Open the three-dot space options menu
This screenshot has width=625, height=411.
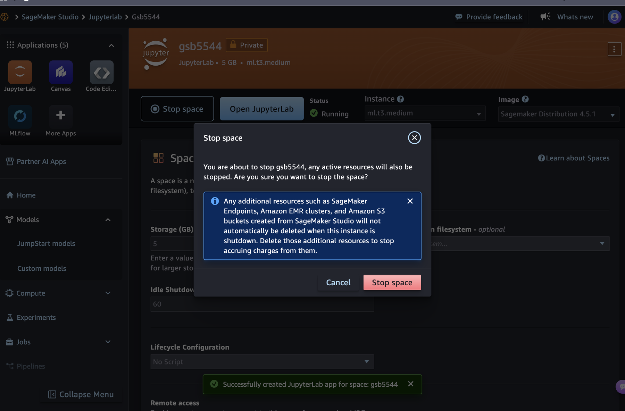pyautogui.click(x=614, y=49)
